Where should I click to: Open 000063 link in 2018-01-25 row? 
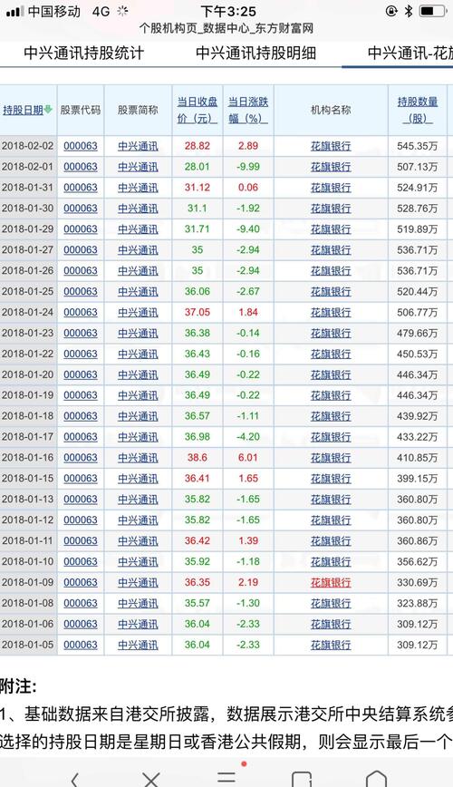coord(81,292)
